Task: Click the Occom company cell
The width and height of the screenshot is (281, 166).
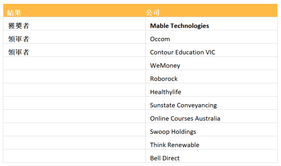Action: [160, 39]
